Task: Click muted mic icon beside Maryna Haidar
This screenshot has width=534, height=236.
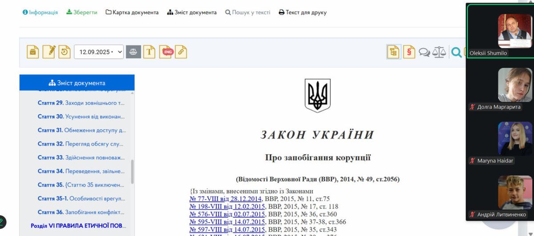Action: coord(473,160)
